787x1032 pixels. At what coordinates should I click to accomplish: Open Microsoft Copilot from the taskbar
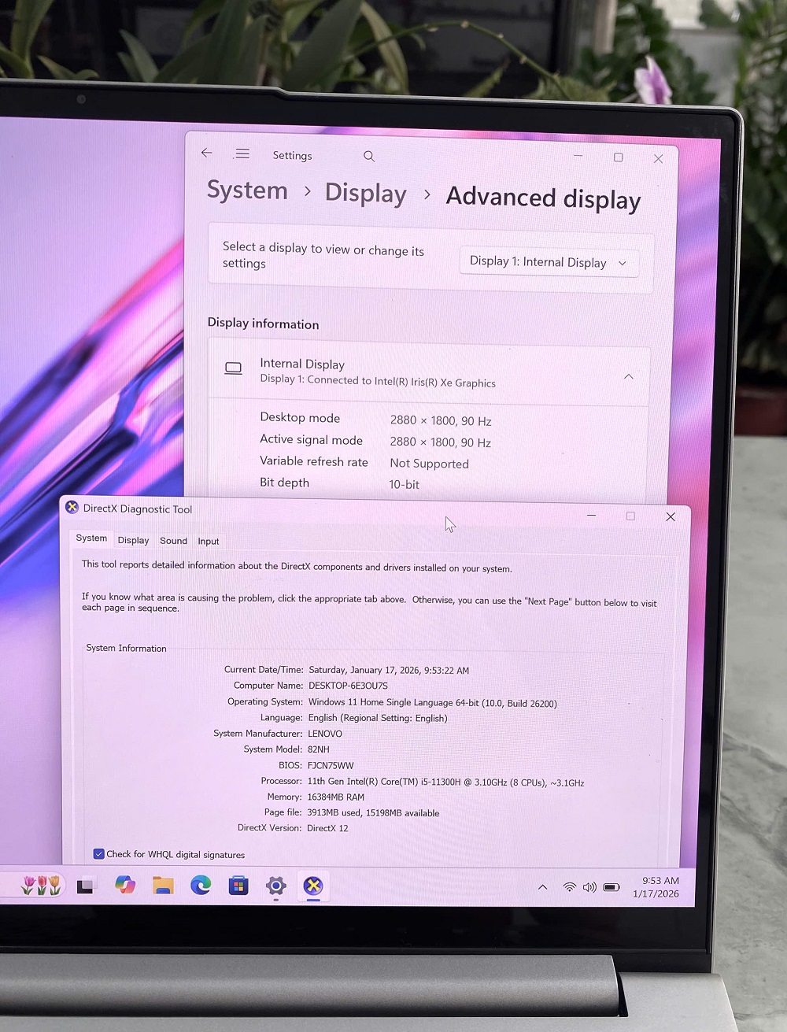pyautogui.click(x=125, y=886)
